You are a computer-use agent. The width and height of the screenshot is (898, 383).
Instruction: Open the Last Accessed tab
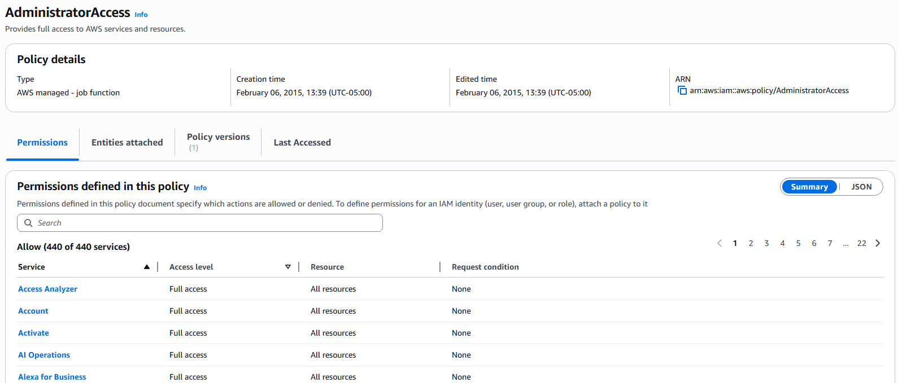[x=302, y=143]
